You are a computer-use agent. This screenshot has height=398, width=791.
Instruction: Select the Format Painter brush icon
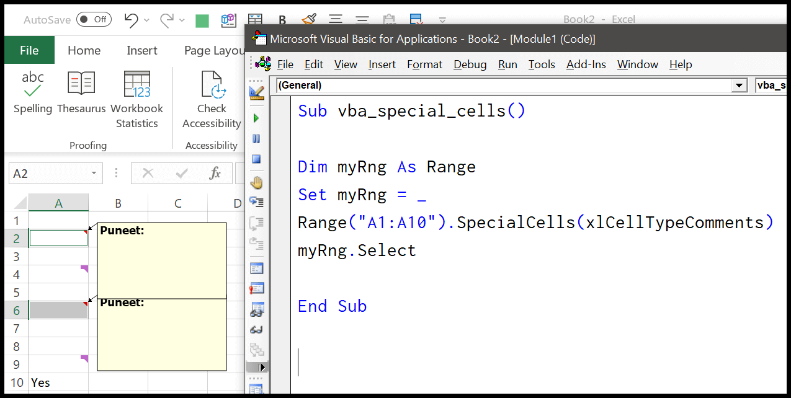coord(308,19)
